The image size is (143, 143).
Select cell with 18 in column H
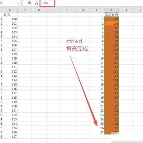97,93
